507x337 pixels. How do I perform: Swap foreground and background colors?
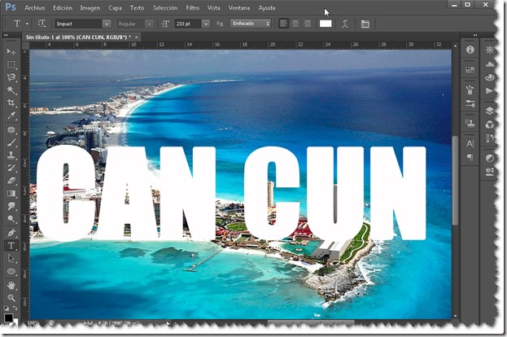[x=15, y=308]
